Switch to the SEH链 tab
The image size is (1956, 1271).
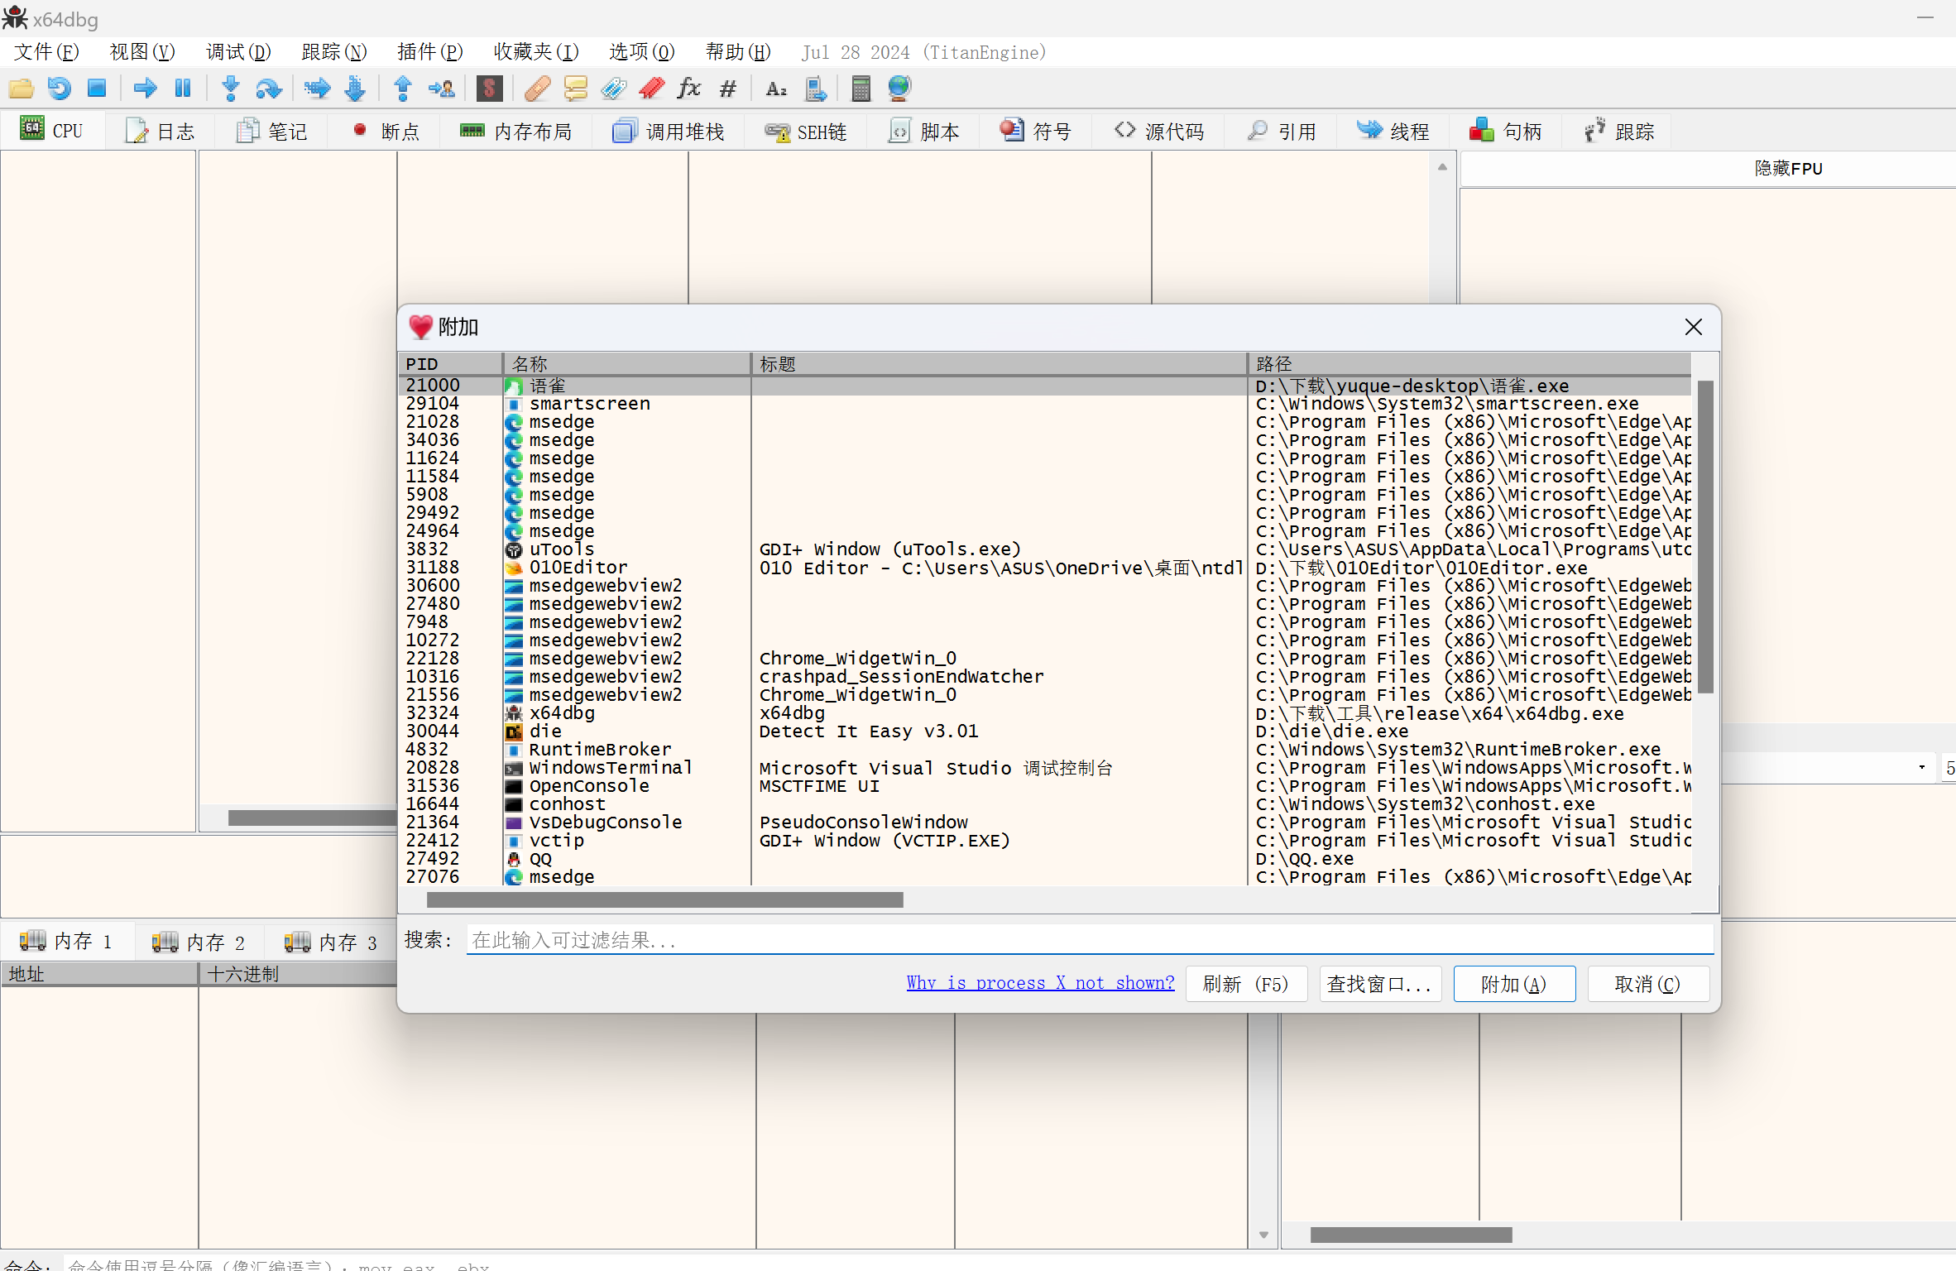[x=806, y=131]
